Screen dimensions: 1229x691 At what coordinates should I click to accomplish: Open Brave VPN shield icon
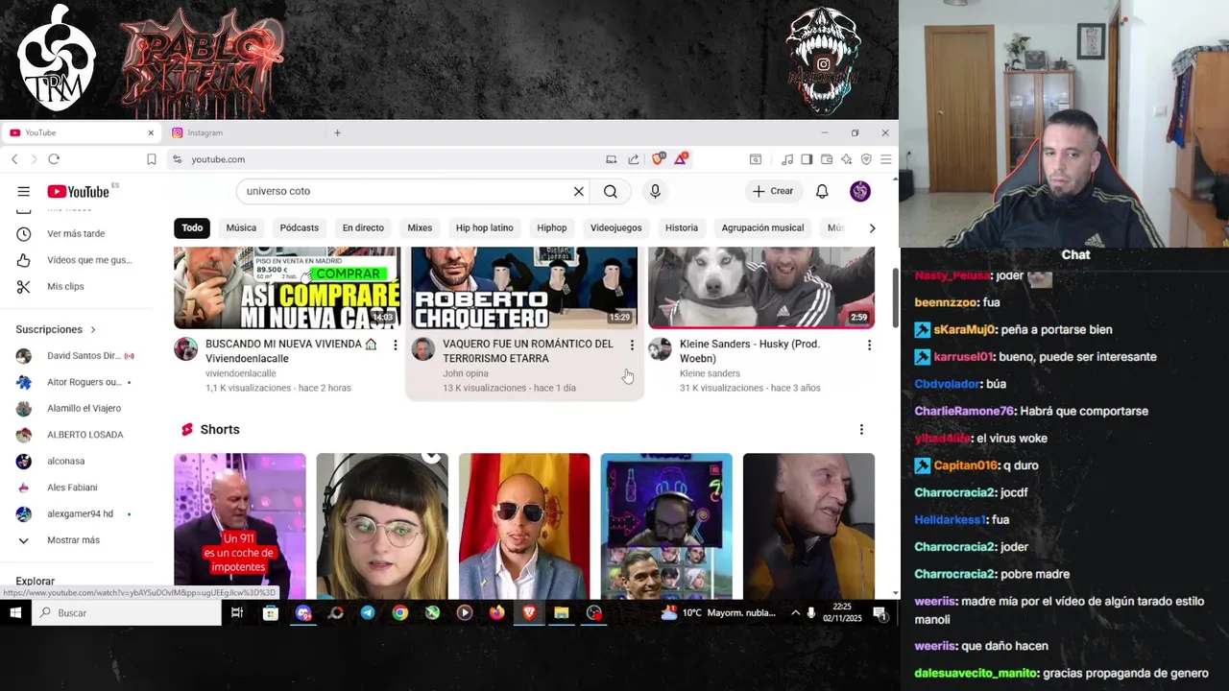866,159
